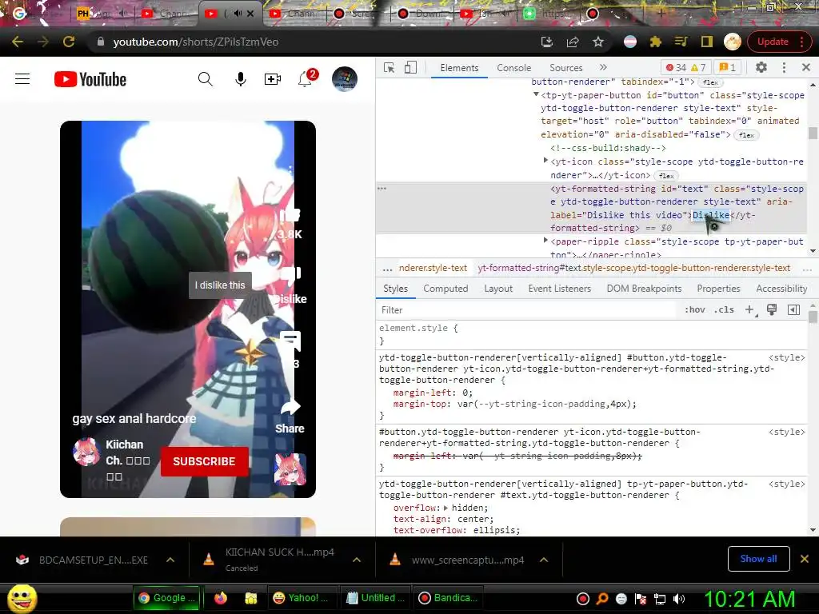Open Untitled Notepad taskbar button
The height and width of the screenshot is (614, 819).
click(376, 598)
